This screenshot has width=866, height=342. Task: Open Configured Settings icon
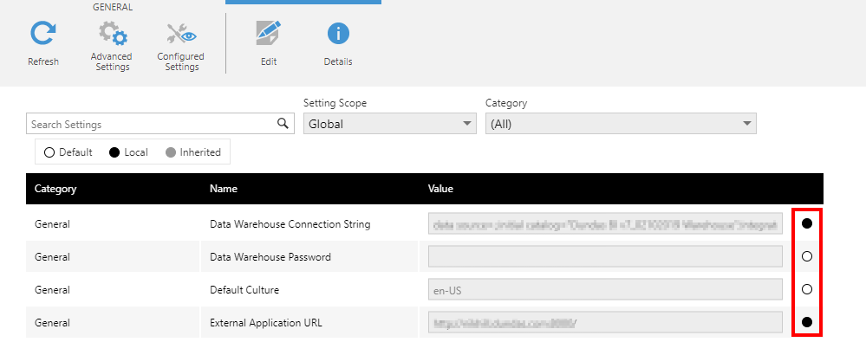[182, 35]
